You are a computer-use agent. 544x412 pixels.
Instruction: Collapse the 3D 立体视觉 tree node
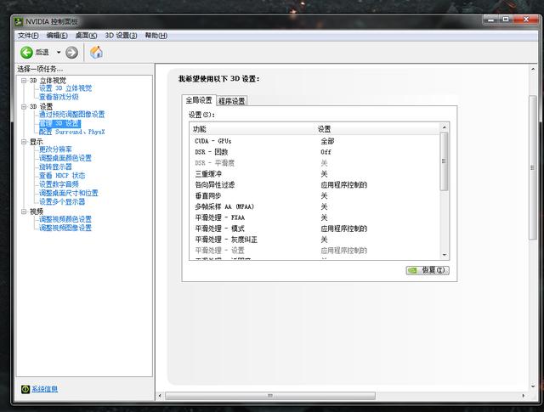tap(24, 81)
